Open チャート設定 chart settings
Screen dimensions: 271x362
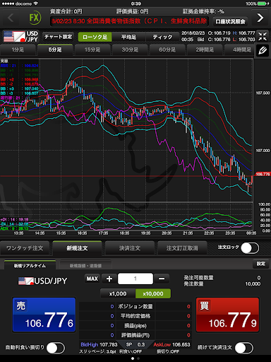pyautogui.click(x=58, y=37)
